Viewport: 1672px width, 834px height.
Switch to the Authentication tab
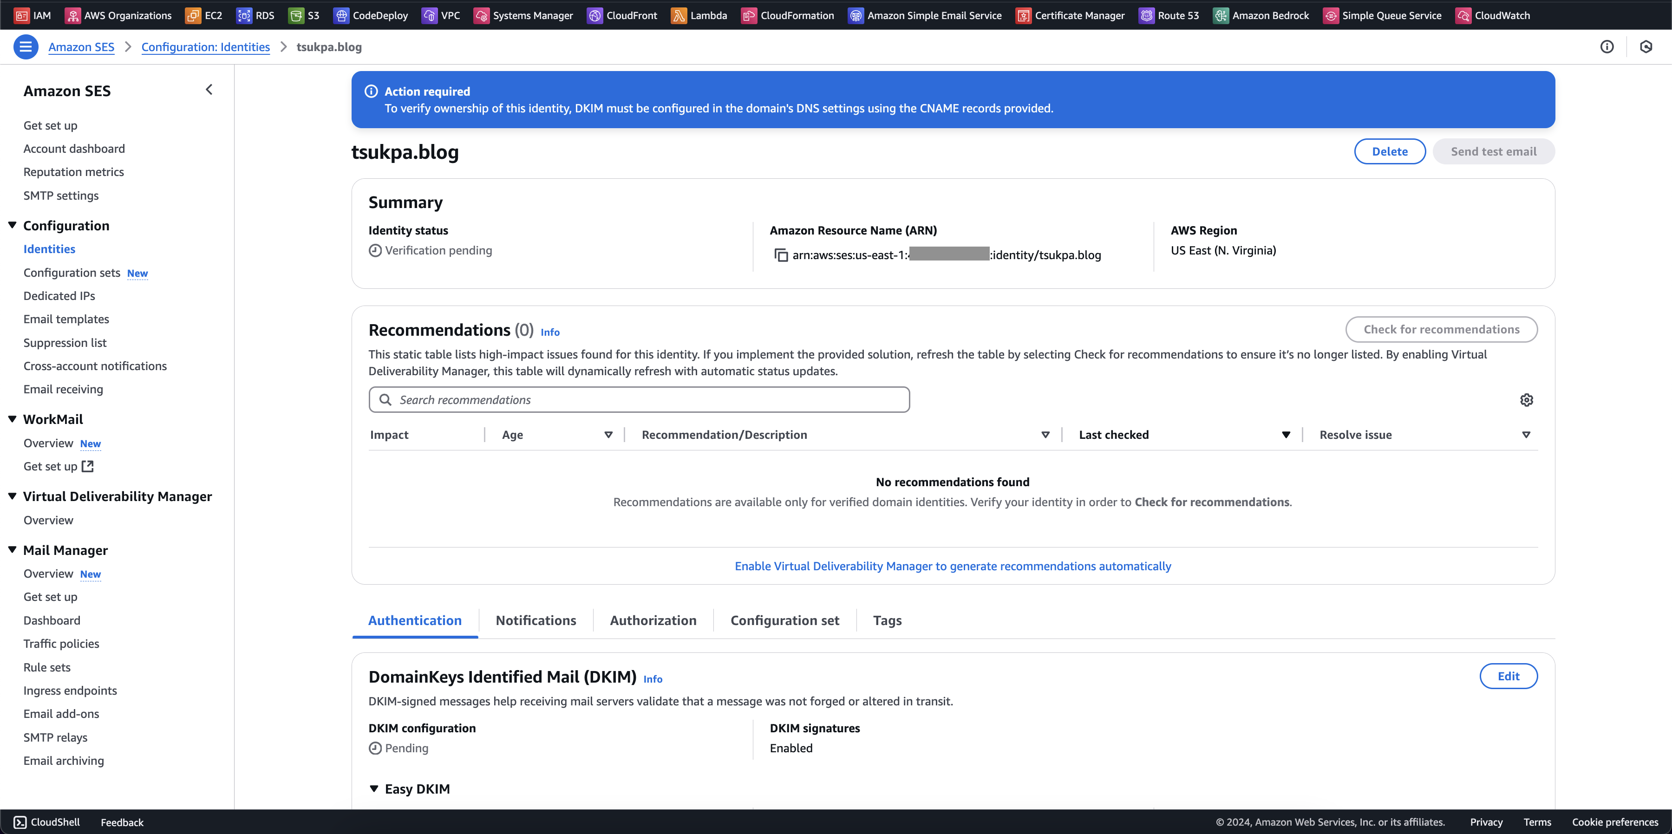point(415,620)
